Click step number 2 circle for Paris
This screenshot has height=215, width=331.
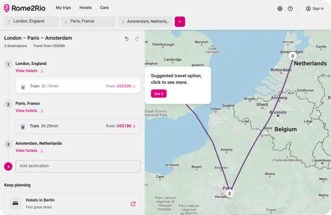pos(8,104)
